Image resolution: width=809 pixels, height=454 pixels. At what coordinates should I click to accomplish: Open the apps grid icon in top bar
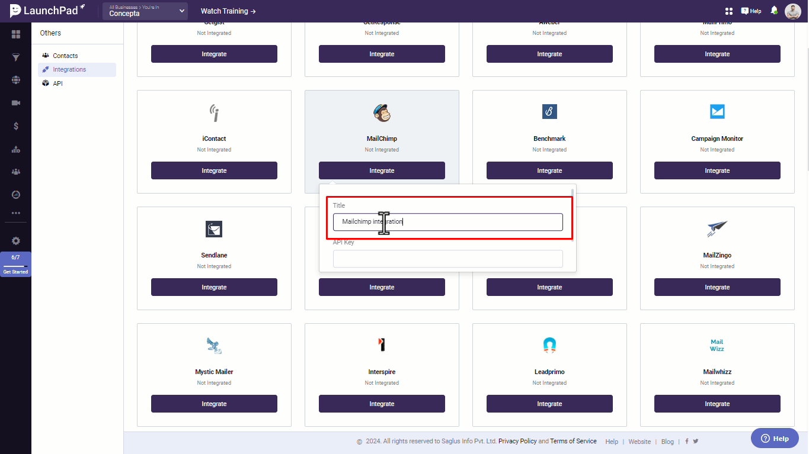coord(729,11)
